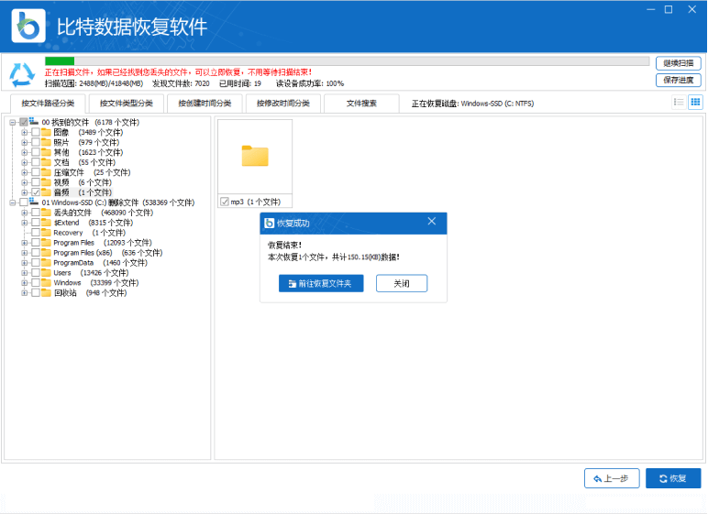This screenshot has width=708, height=514.
Task: Click folder icon next to 音频
Action: coord(46,192)
